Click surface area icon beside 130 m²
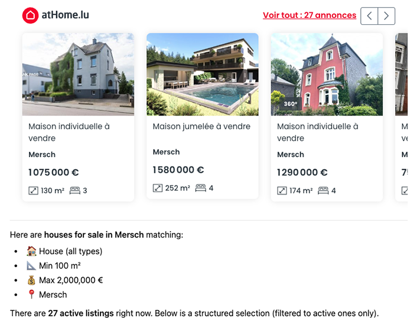 (x=33, y=190)
